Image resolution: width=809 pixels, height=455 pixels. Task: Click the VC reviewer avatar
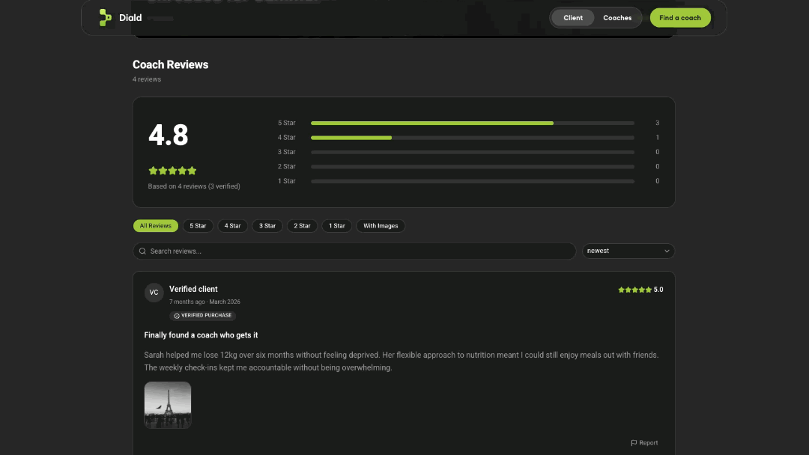(154, 292)
